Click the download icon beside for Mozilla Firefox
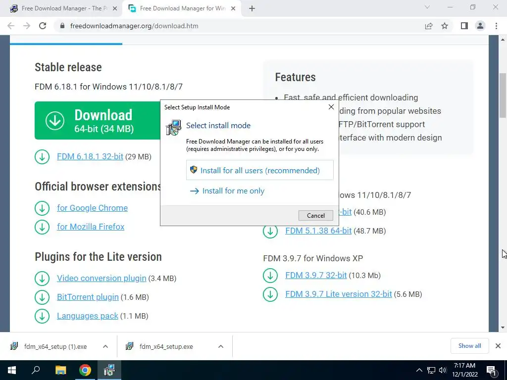The width and height of the screenshot is (507, 380). click(x=42, y=227)
